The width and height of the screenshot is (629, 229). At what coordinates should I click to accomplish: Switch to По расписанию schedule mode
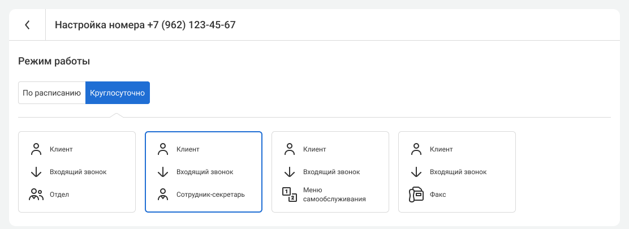[52, 93]
